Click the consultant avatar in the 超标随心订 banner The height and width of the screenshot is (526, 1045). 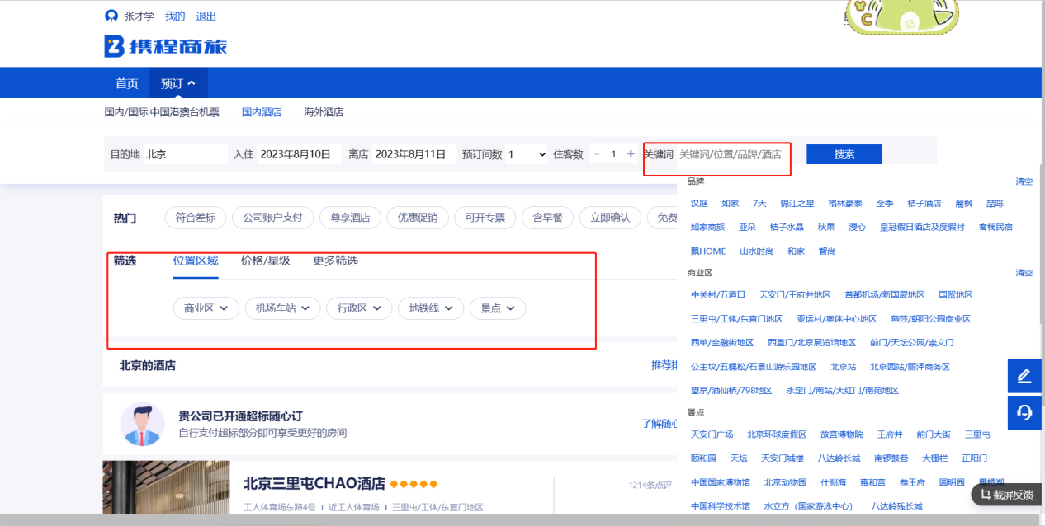[142, 424]
